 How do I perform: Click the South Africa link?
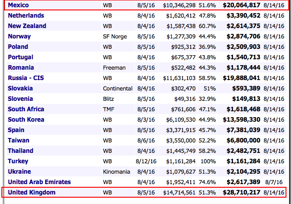coord(26,109)
